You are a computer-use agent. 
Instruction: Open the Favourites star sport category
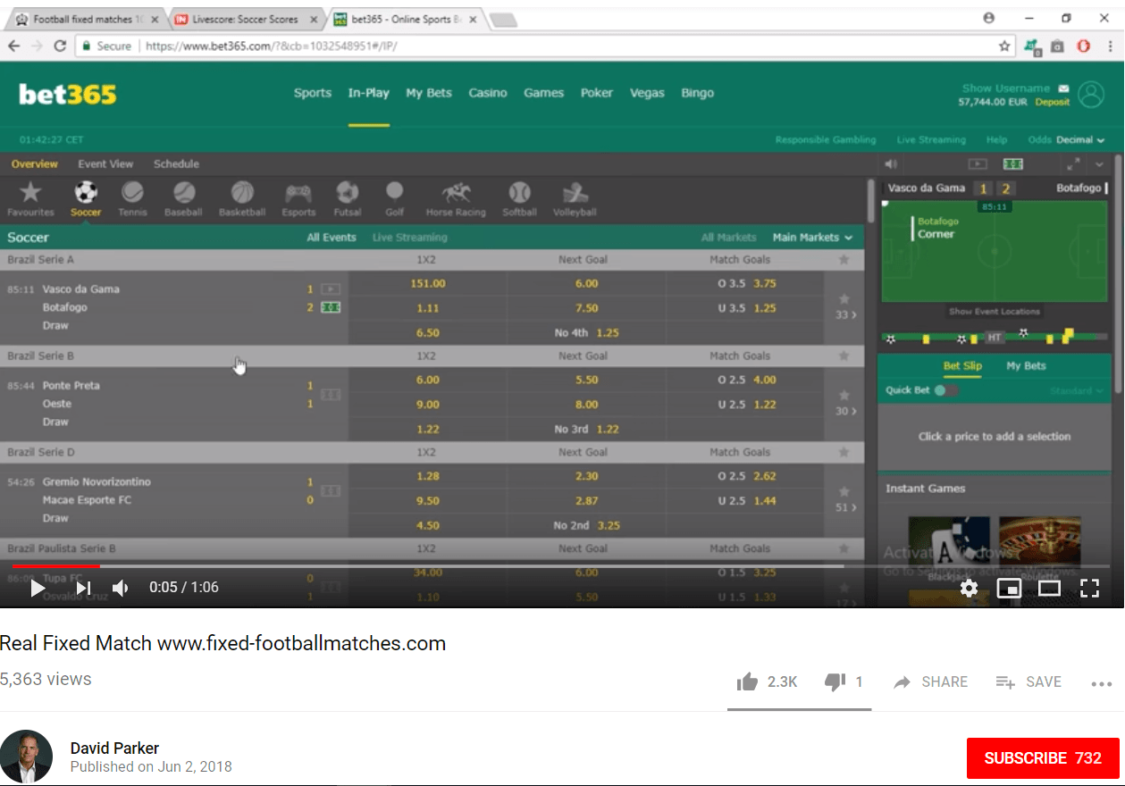30,198
